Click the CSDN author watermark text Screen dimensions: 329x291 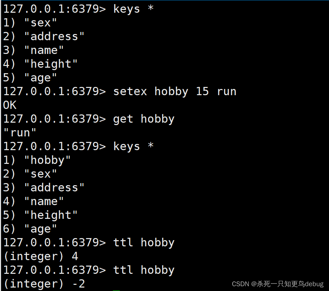tap(278, 284)
